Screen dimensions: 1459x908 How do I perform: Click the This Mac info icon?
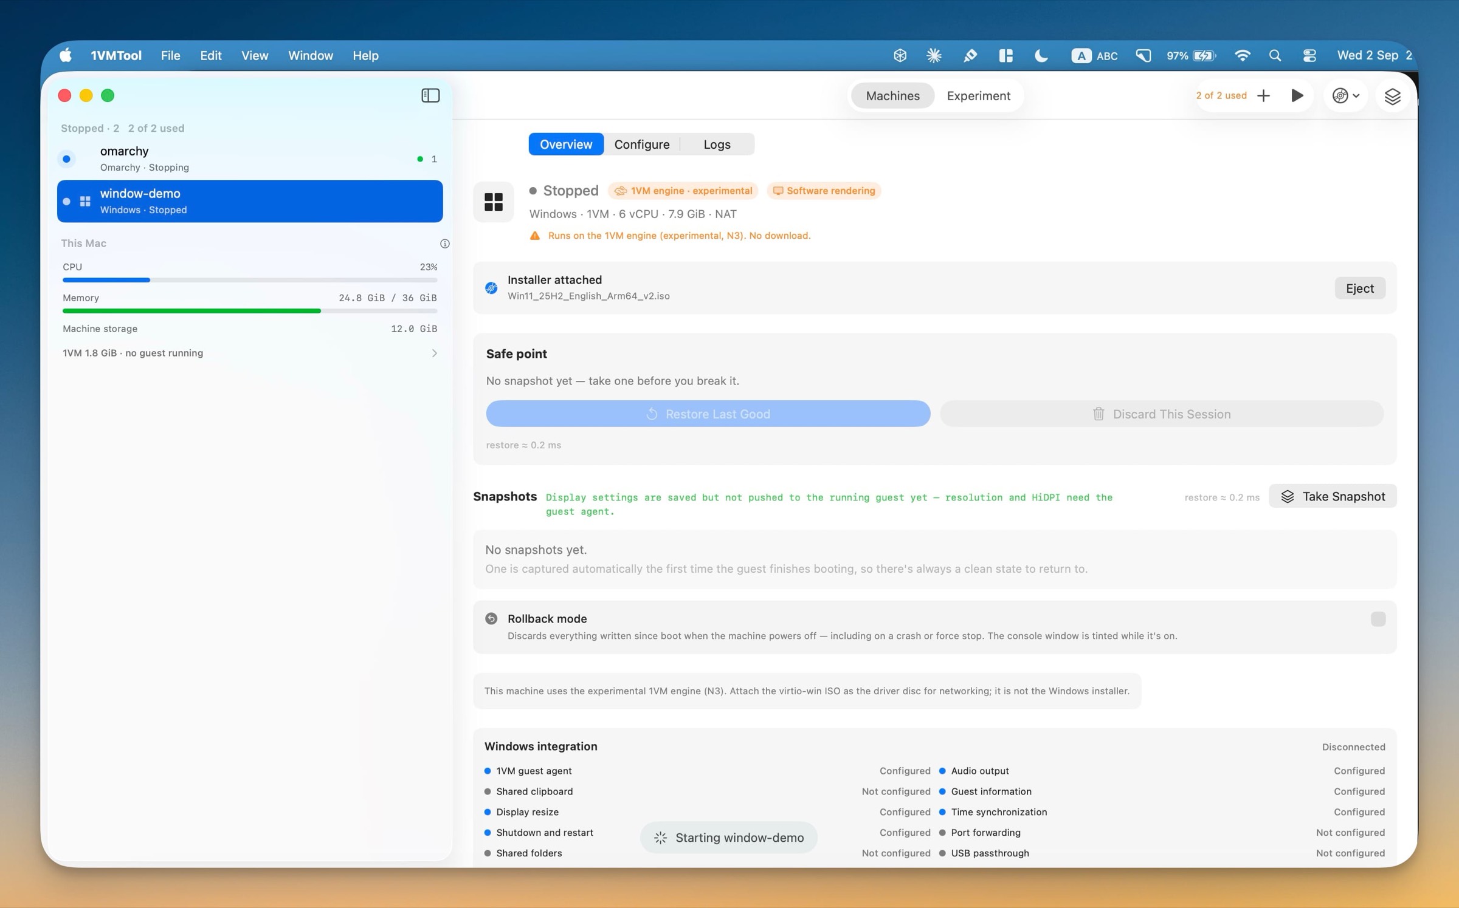(444, 244)
